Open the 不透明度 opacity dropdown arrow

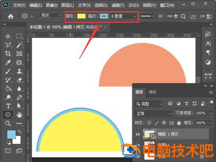[x=211, y=113]
